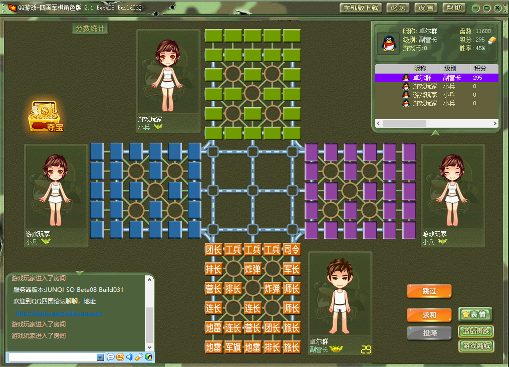Click the player list horizontal scrollbar

[406, 123]
